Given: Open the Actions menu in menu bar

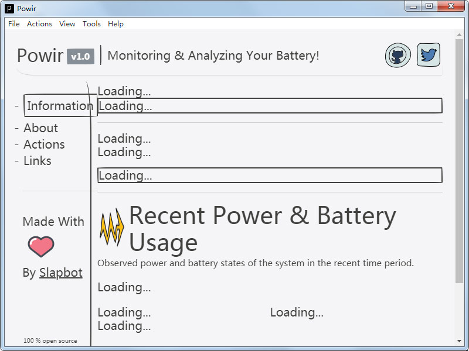Looking at the screenshot, I should 39,24.
